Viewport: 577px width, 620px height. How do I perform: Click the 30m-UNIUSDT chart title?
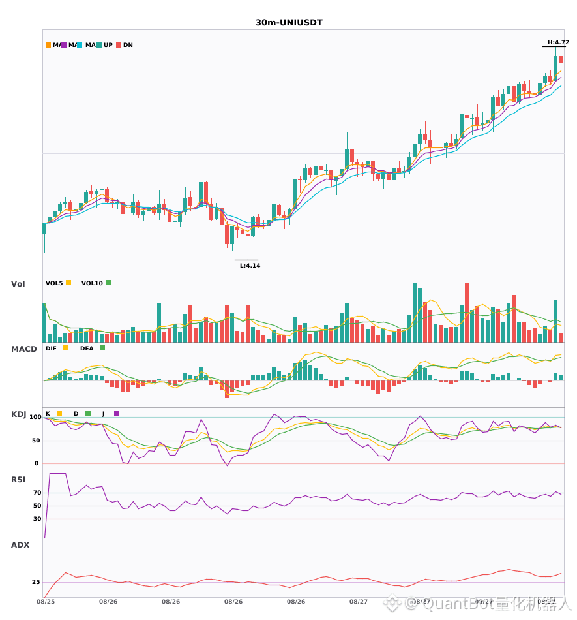[289, 23]
